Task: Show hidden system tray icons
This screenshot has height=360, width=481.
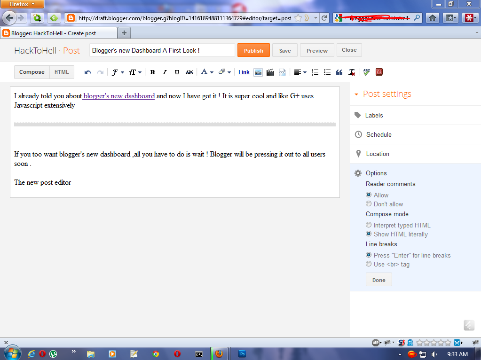Action: point(400,354)
